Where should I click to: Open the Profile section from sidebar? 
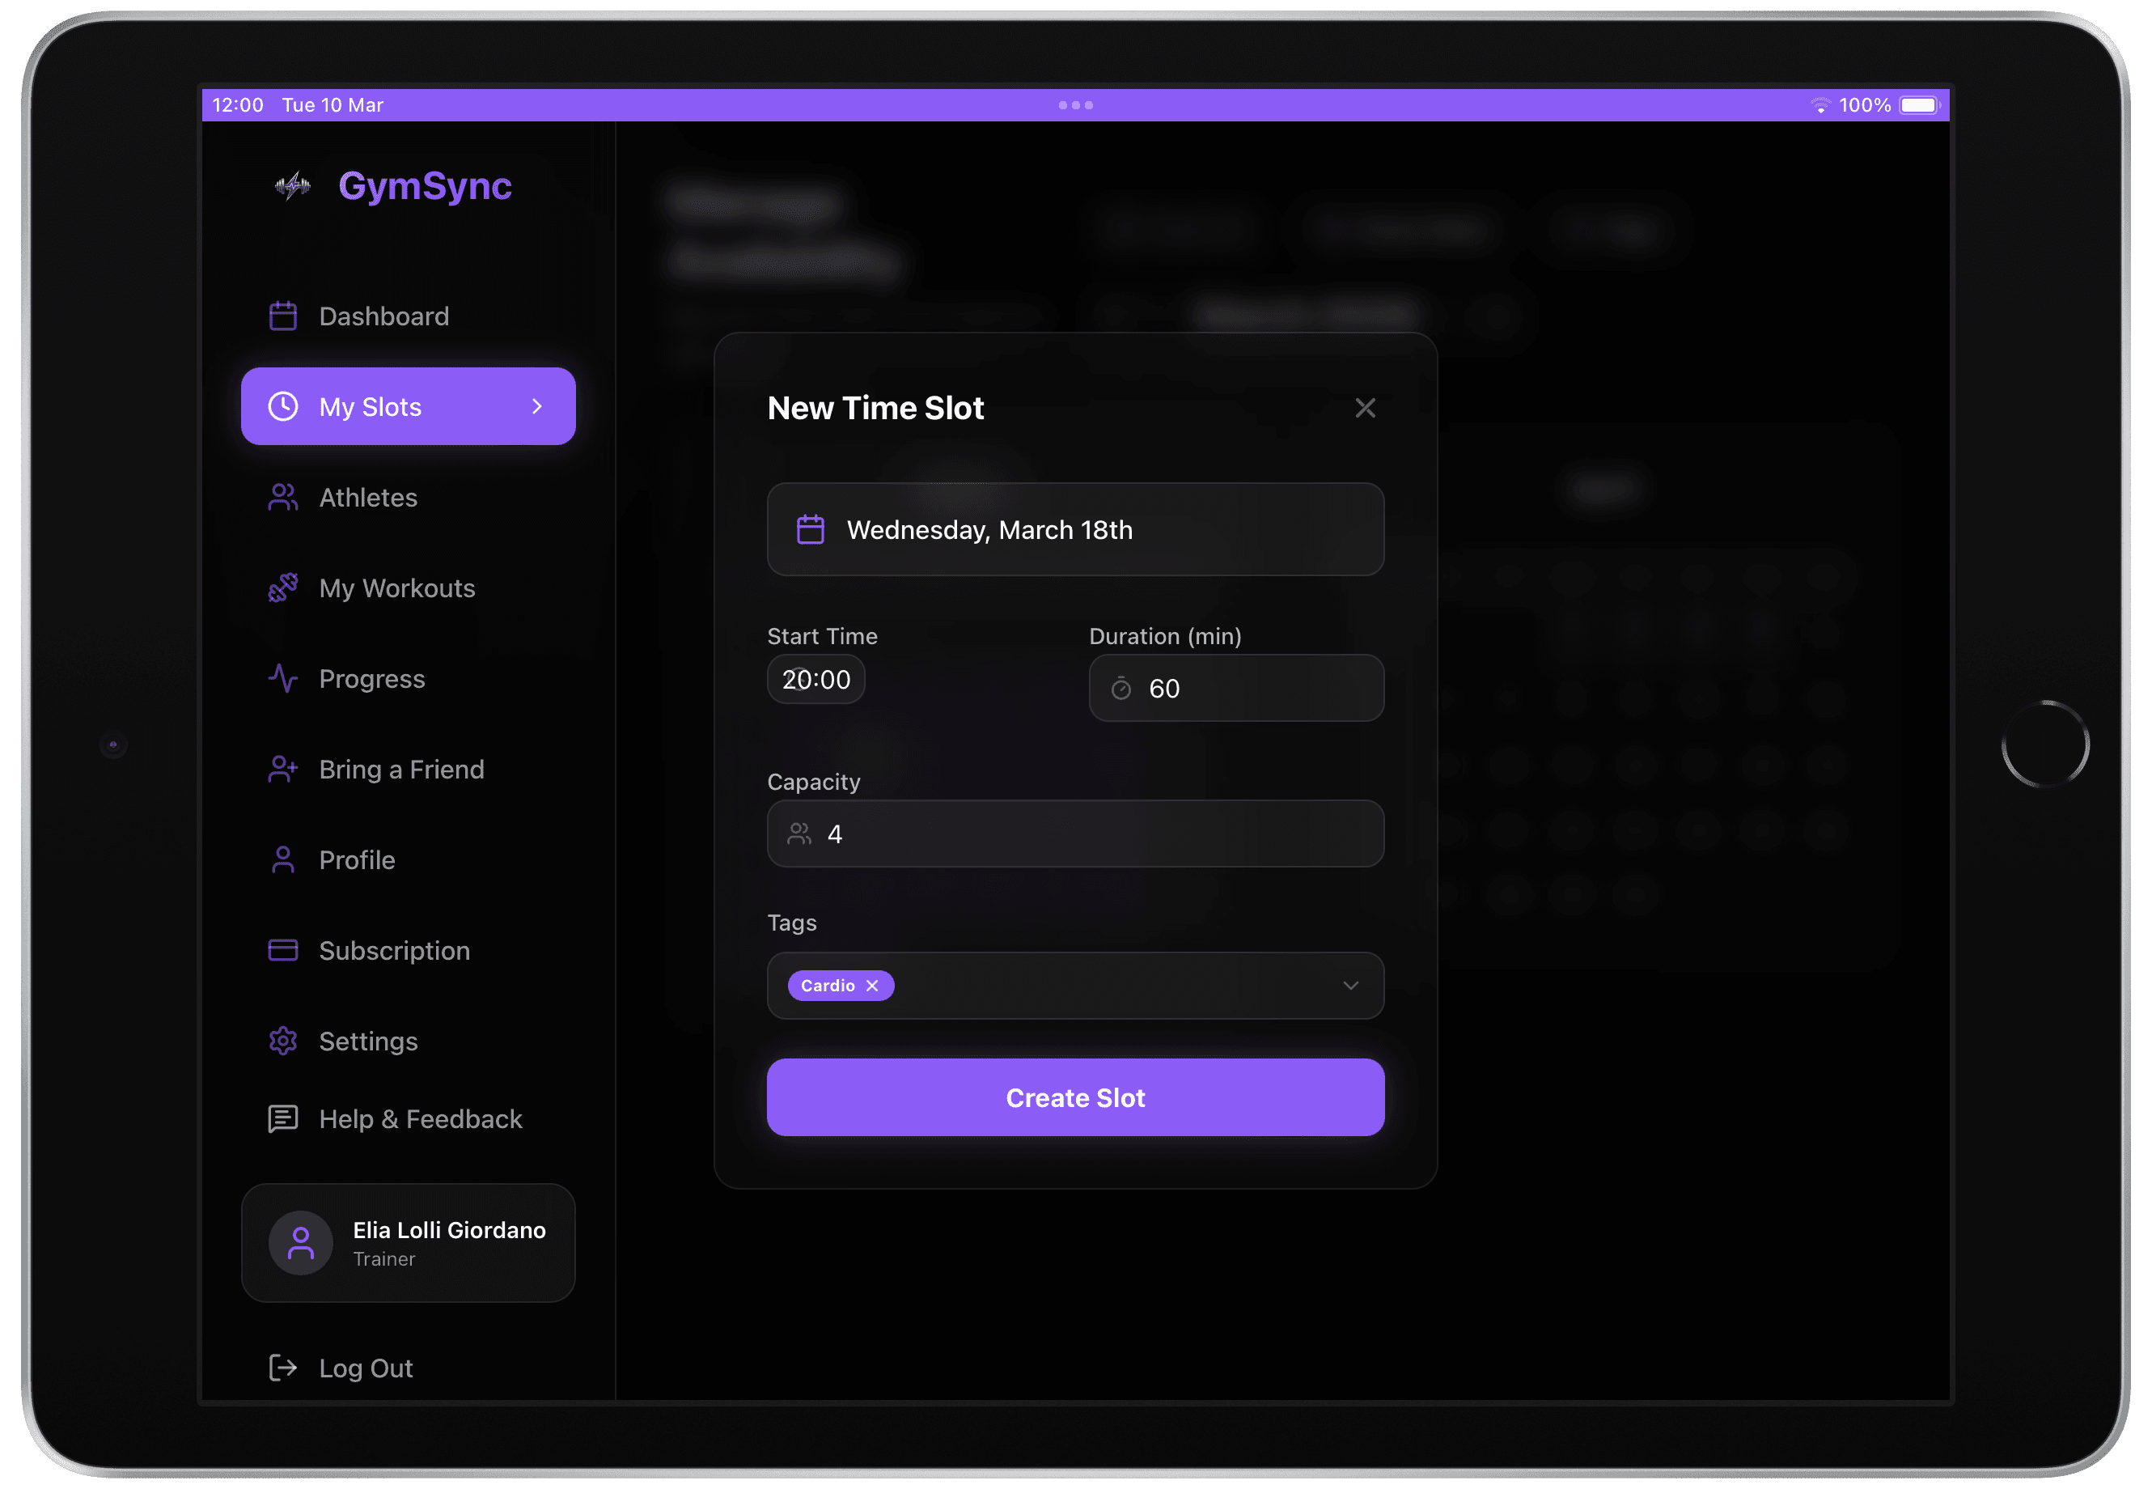[x=356, y=859]
